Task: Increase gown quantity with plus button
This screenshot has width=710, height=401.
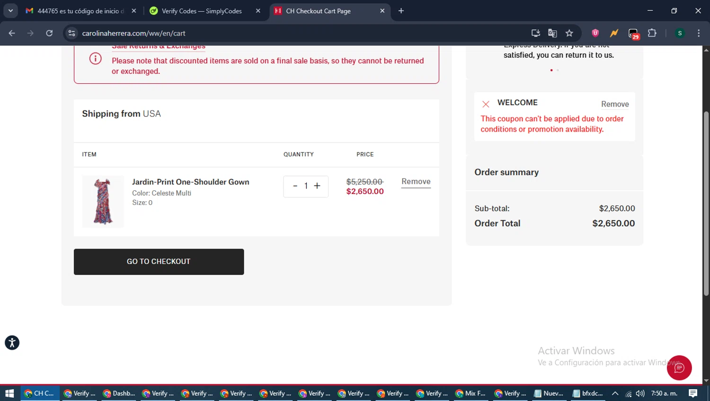Action: click(317, 186)
